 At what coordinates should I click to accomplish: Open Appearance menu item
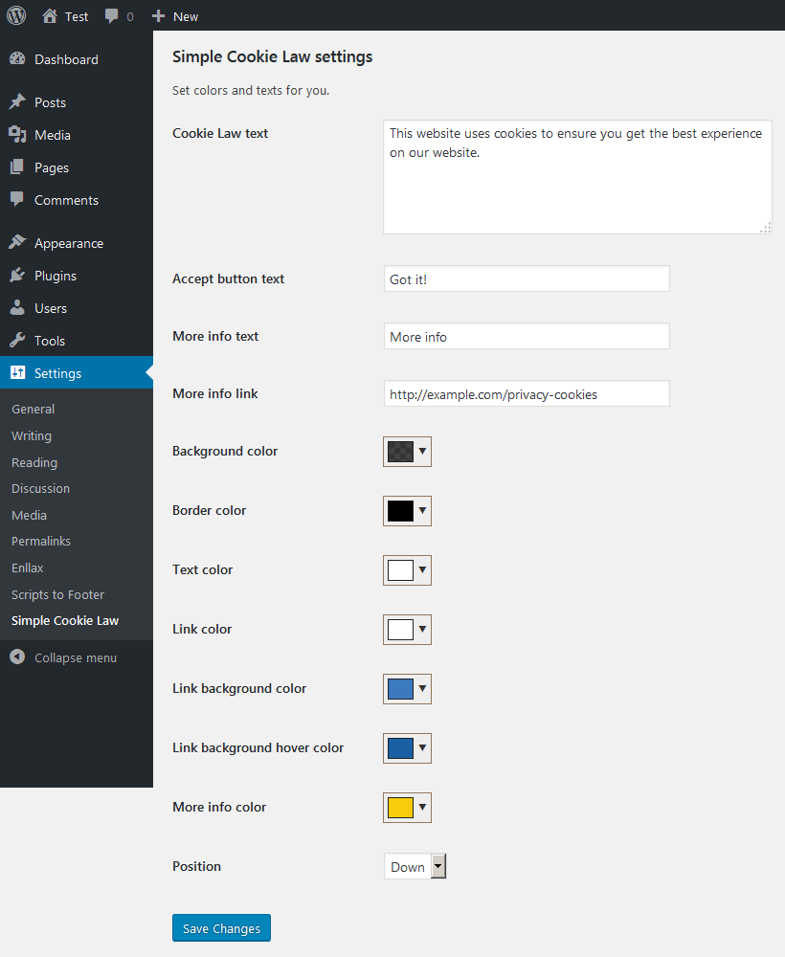[x=77, y=243]
